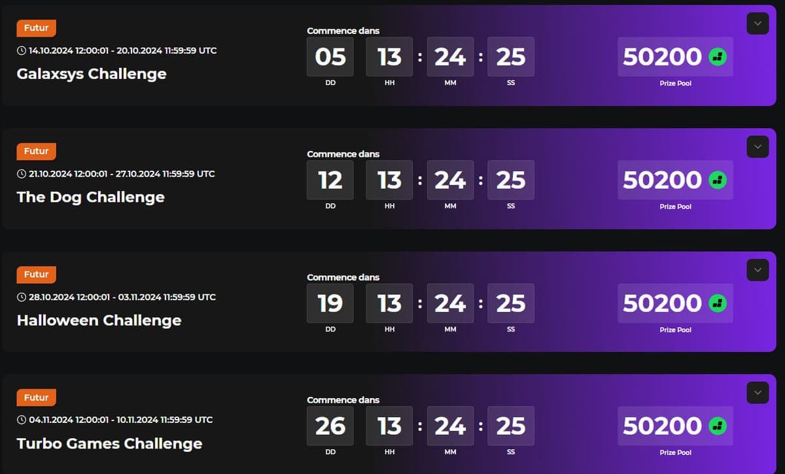Open the Halloween Challenge dropdown arrow
The image size is (785, 474).
758,270
